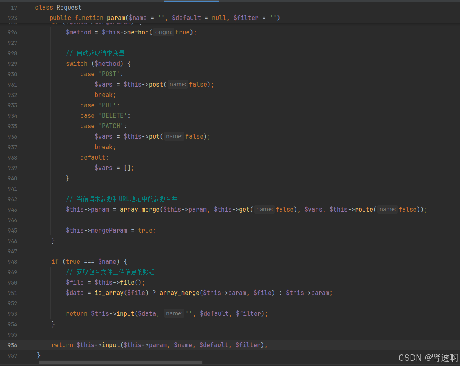Click the 'switch' keyword on line 929
460x366 pixels.
pyautogui.click(x=77, y=63)
